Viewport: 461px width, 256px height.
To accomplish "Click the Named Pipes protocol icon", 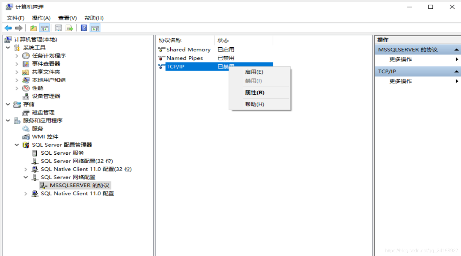I will (x=162, y=58).
